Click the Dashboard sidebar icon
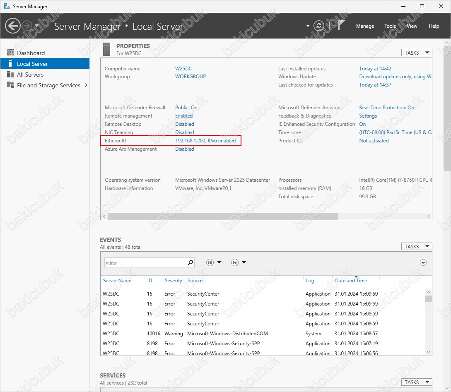 (10, 53)
